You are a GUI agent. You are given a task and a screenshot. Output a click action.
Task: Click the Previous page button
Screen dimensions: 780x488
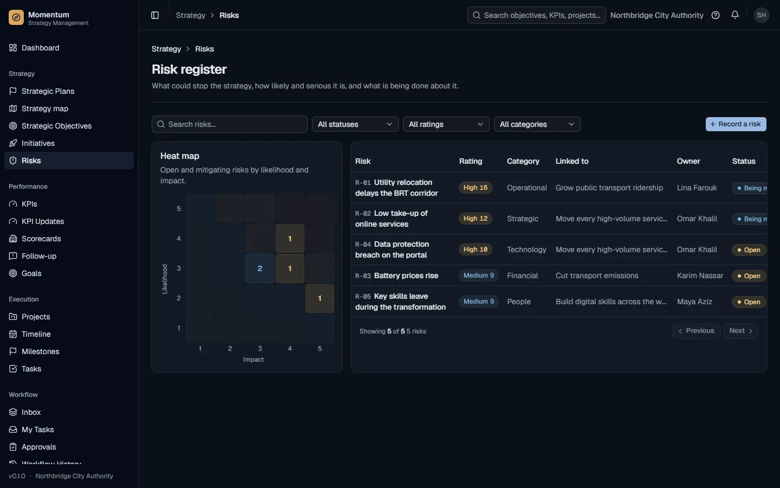click(x=696, y=331)
